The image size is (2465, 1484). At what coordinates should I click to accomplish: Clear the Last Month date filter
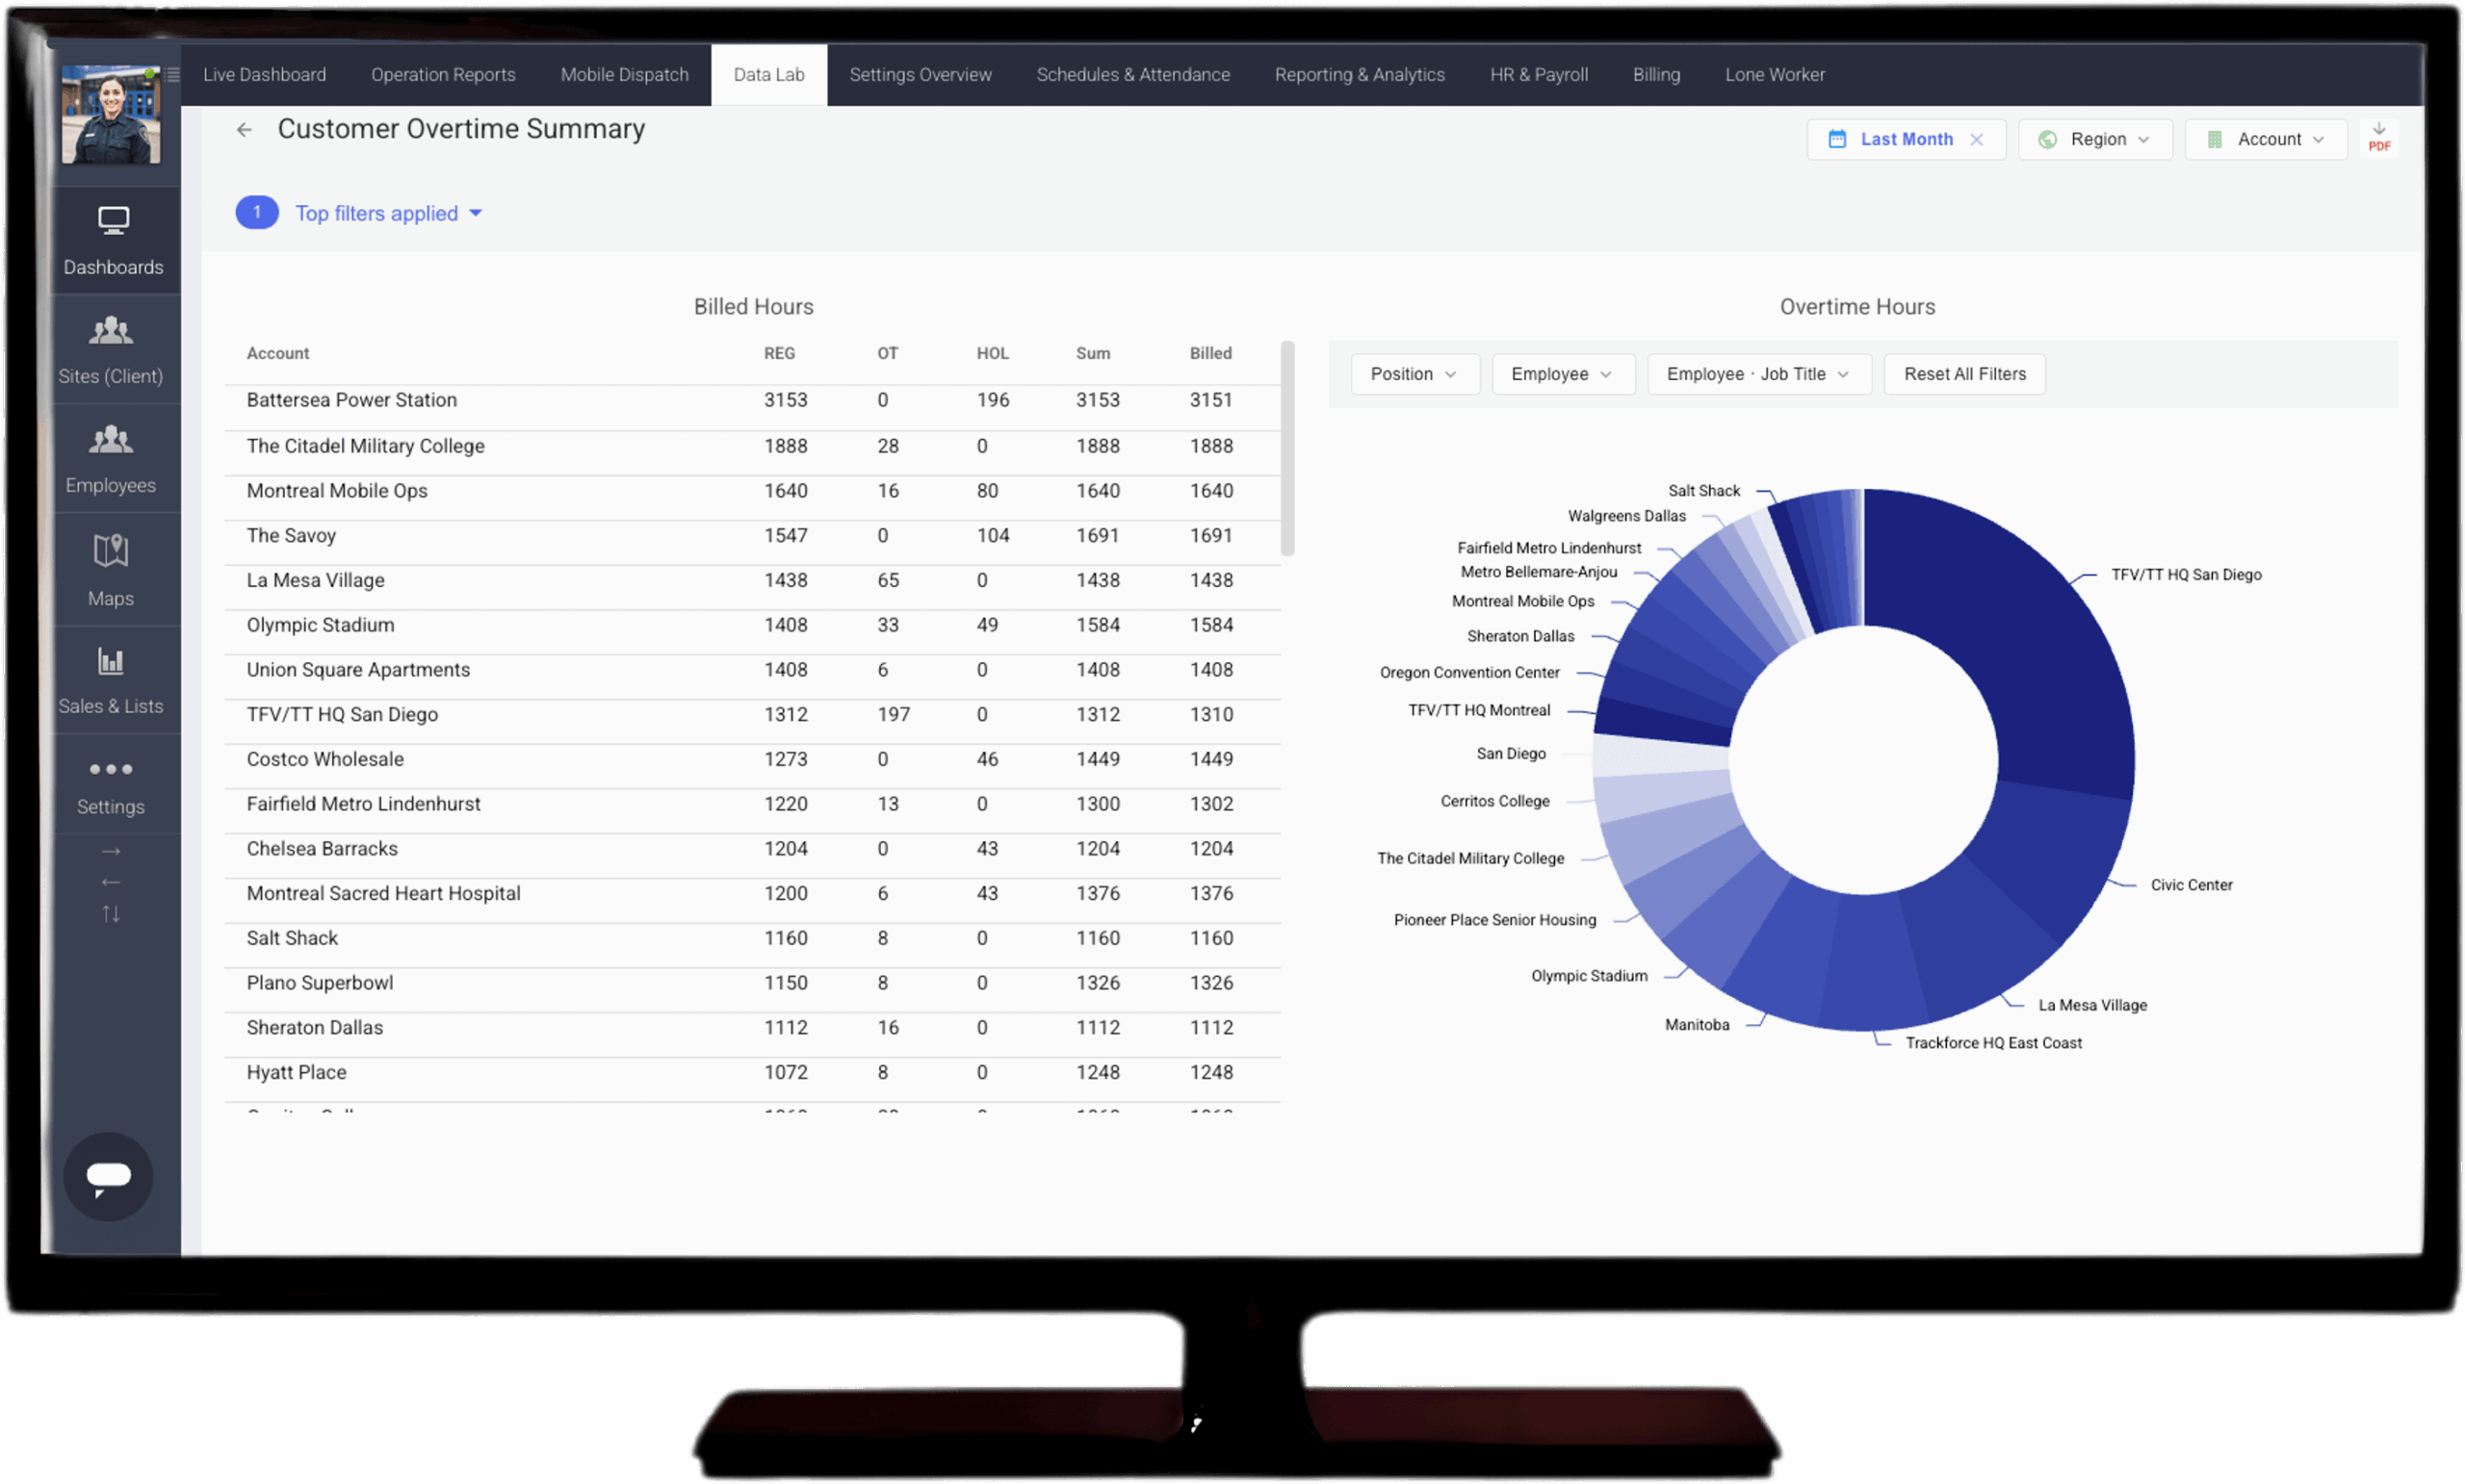point(1976,139)
